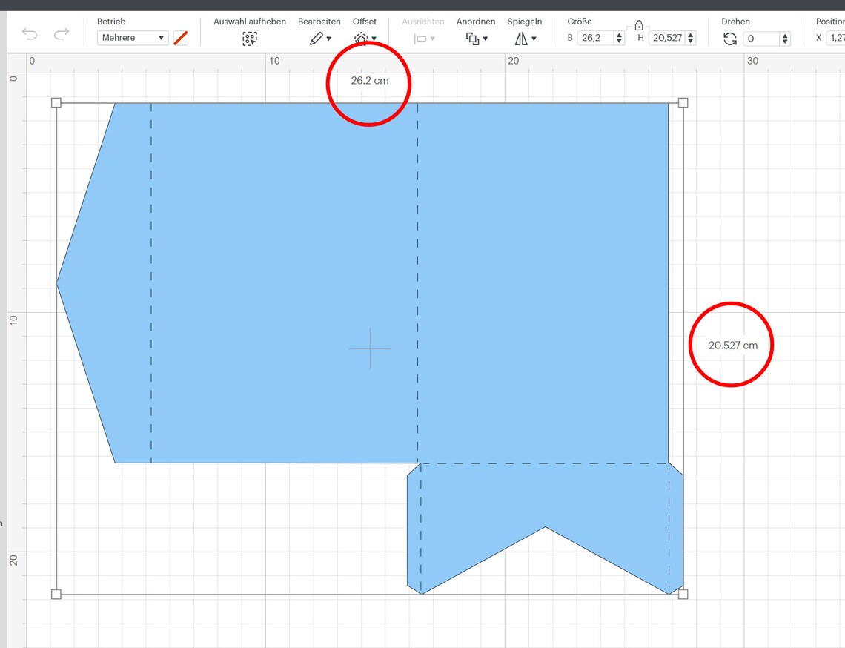The image size is (845, 648).
Task: Click the Drehen rotate icon
Action: pyautogui.click(x=729, y=37)
